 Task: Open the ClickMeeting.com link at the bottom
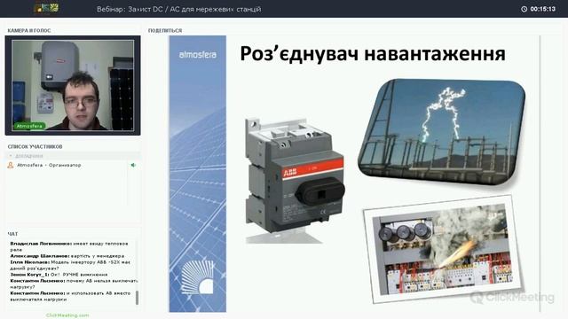point(67,315)
